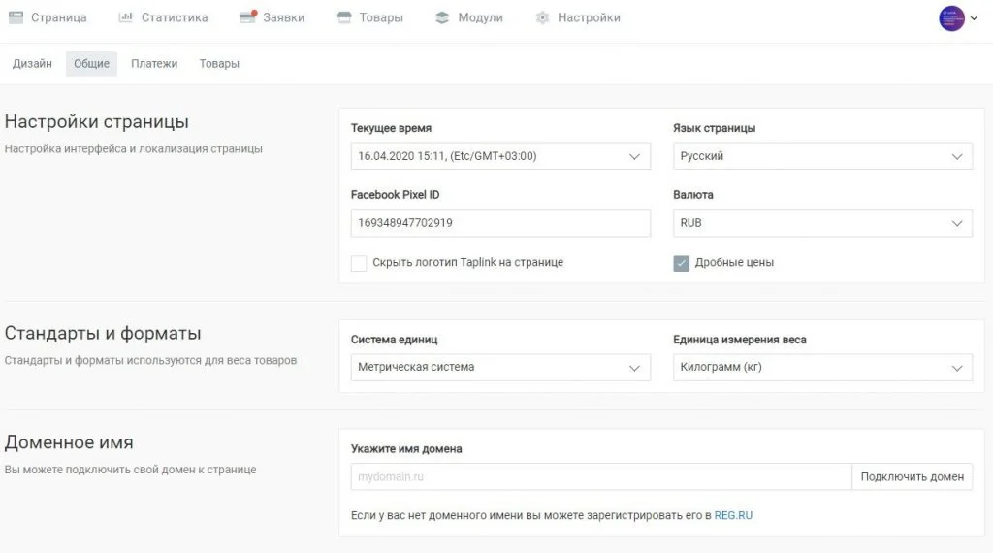Click the Страница page icon
Viewport: 993px width, 553px height.
pyautogui.click(x=16, y=17)
